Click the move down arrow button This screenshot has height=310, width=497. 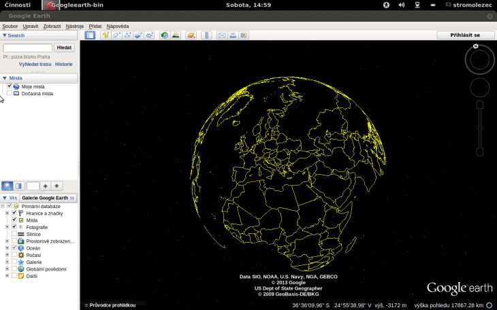[57, 186]
